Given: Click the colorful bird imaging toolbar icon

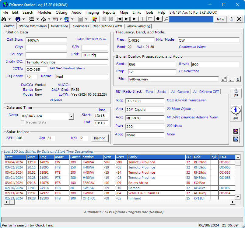Looking at the screenshot, I should pyautogui.click(x=95, y=19).
